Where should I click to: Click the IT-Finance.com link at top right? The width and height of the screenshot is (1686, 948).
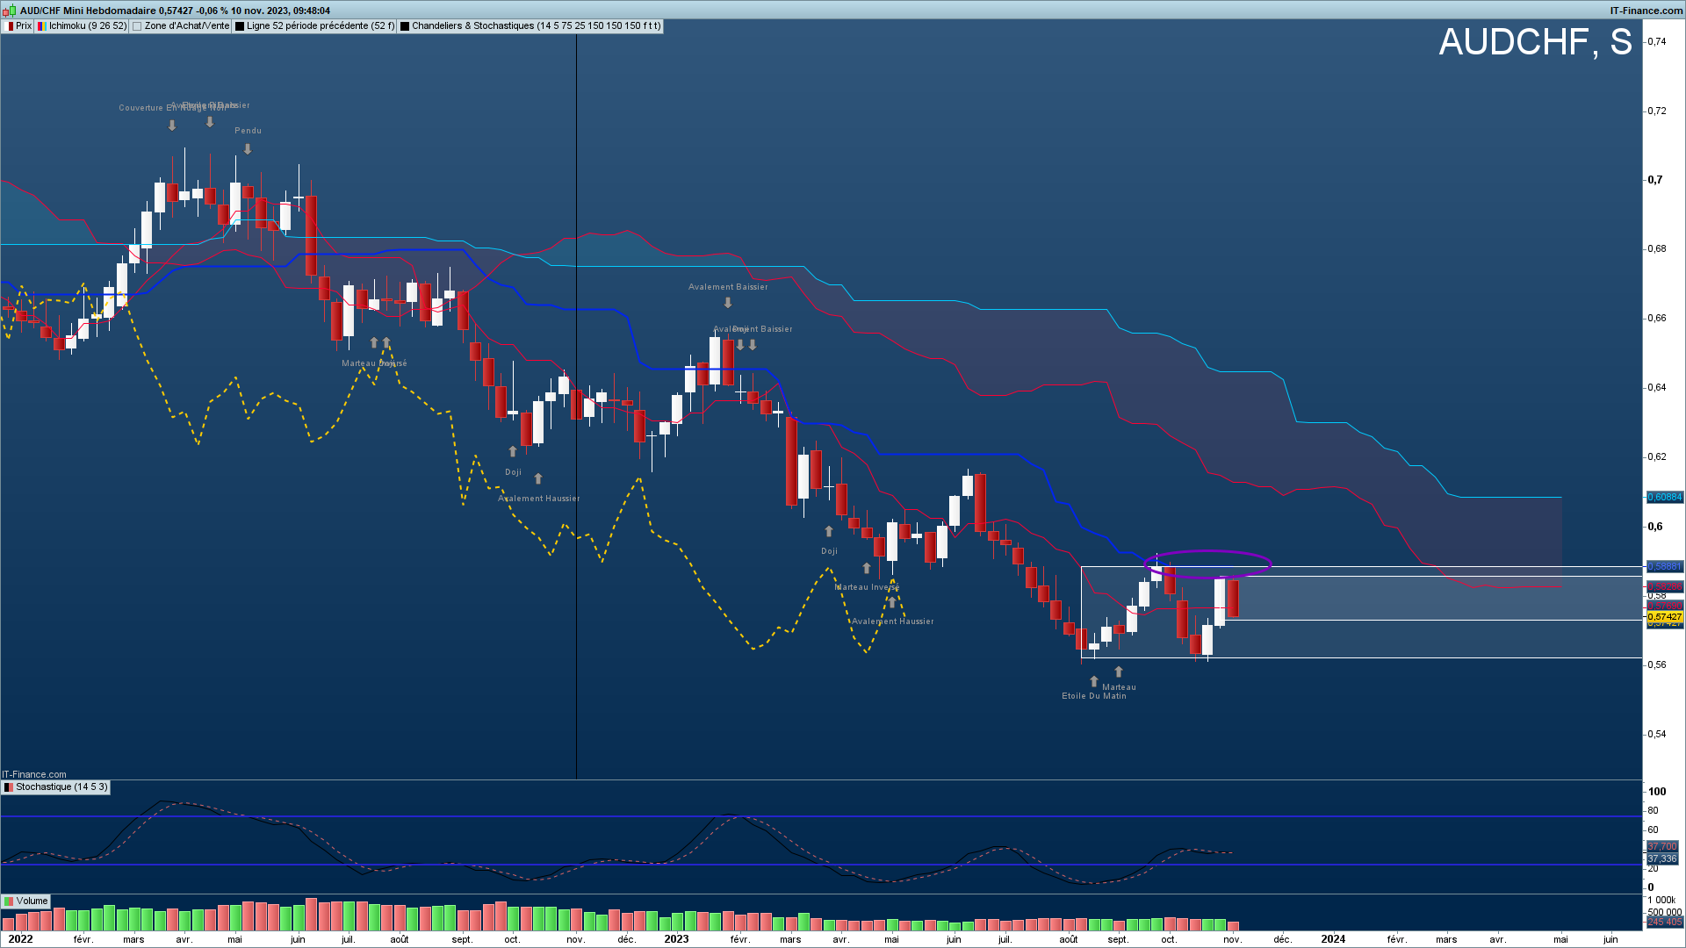click(x=1646, y=11)
